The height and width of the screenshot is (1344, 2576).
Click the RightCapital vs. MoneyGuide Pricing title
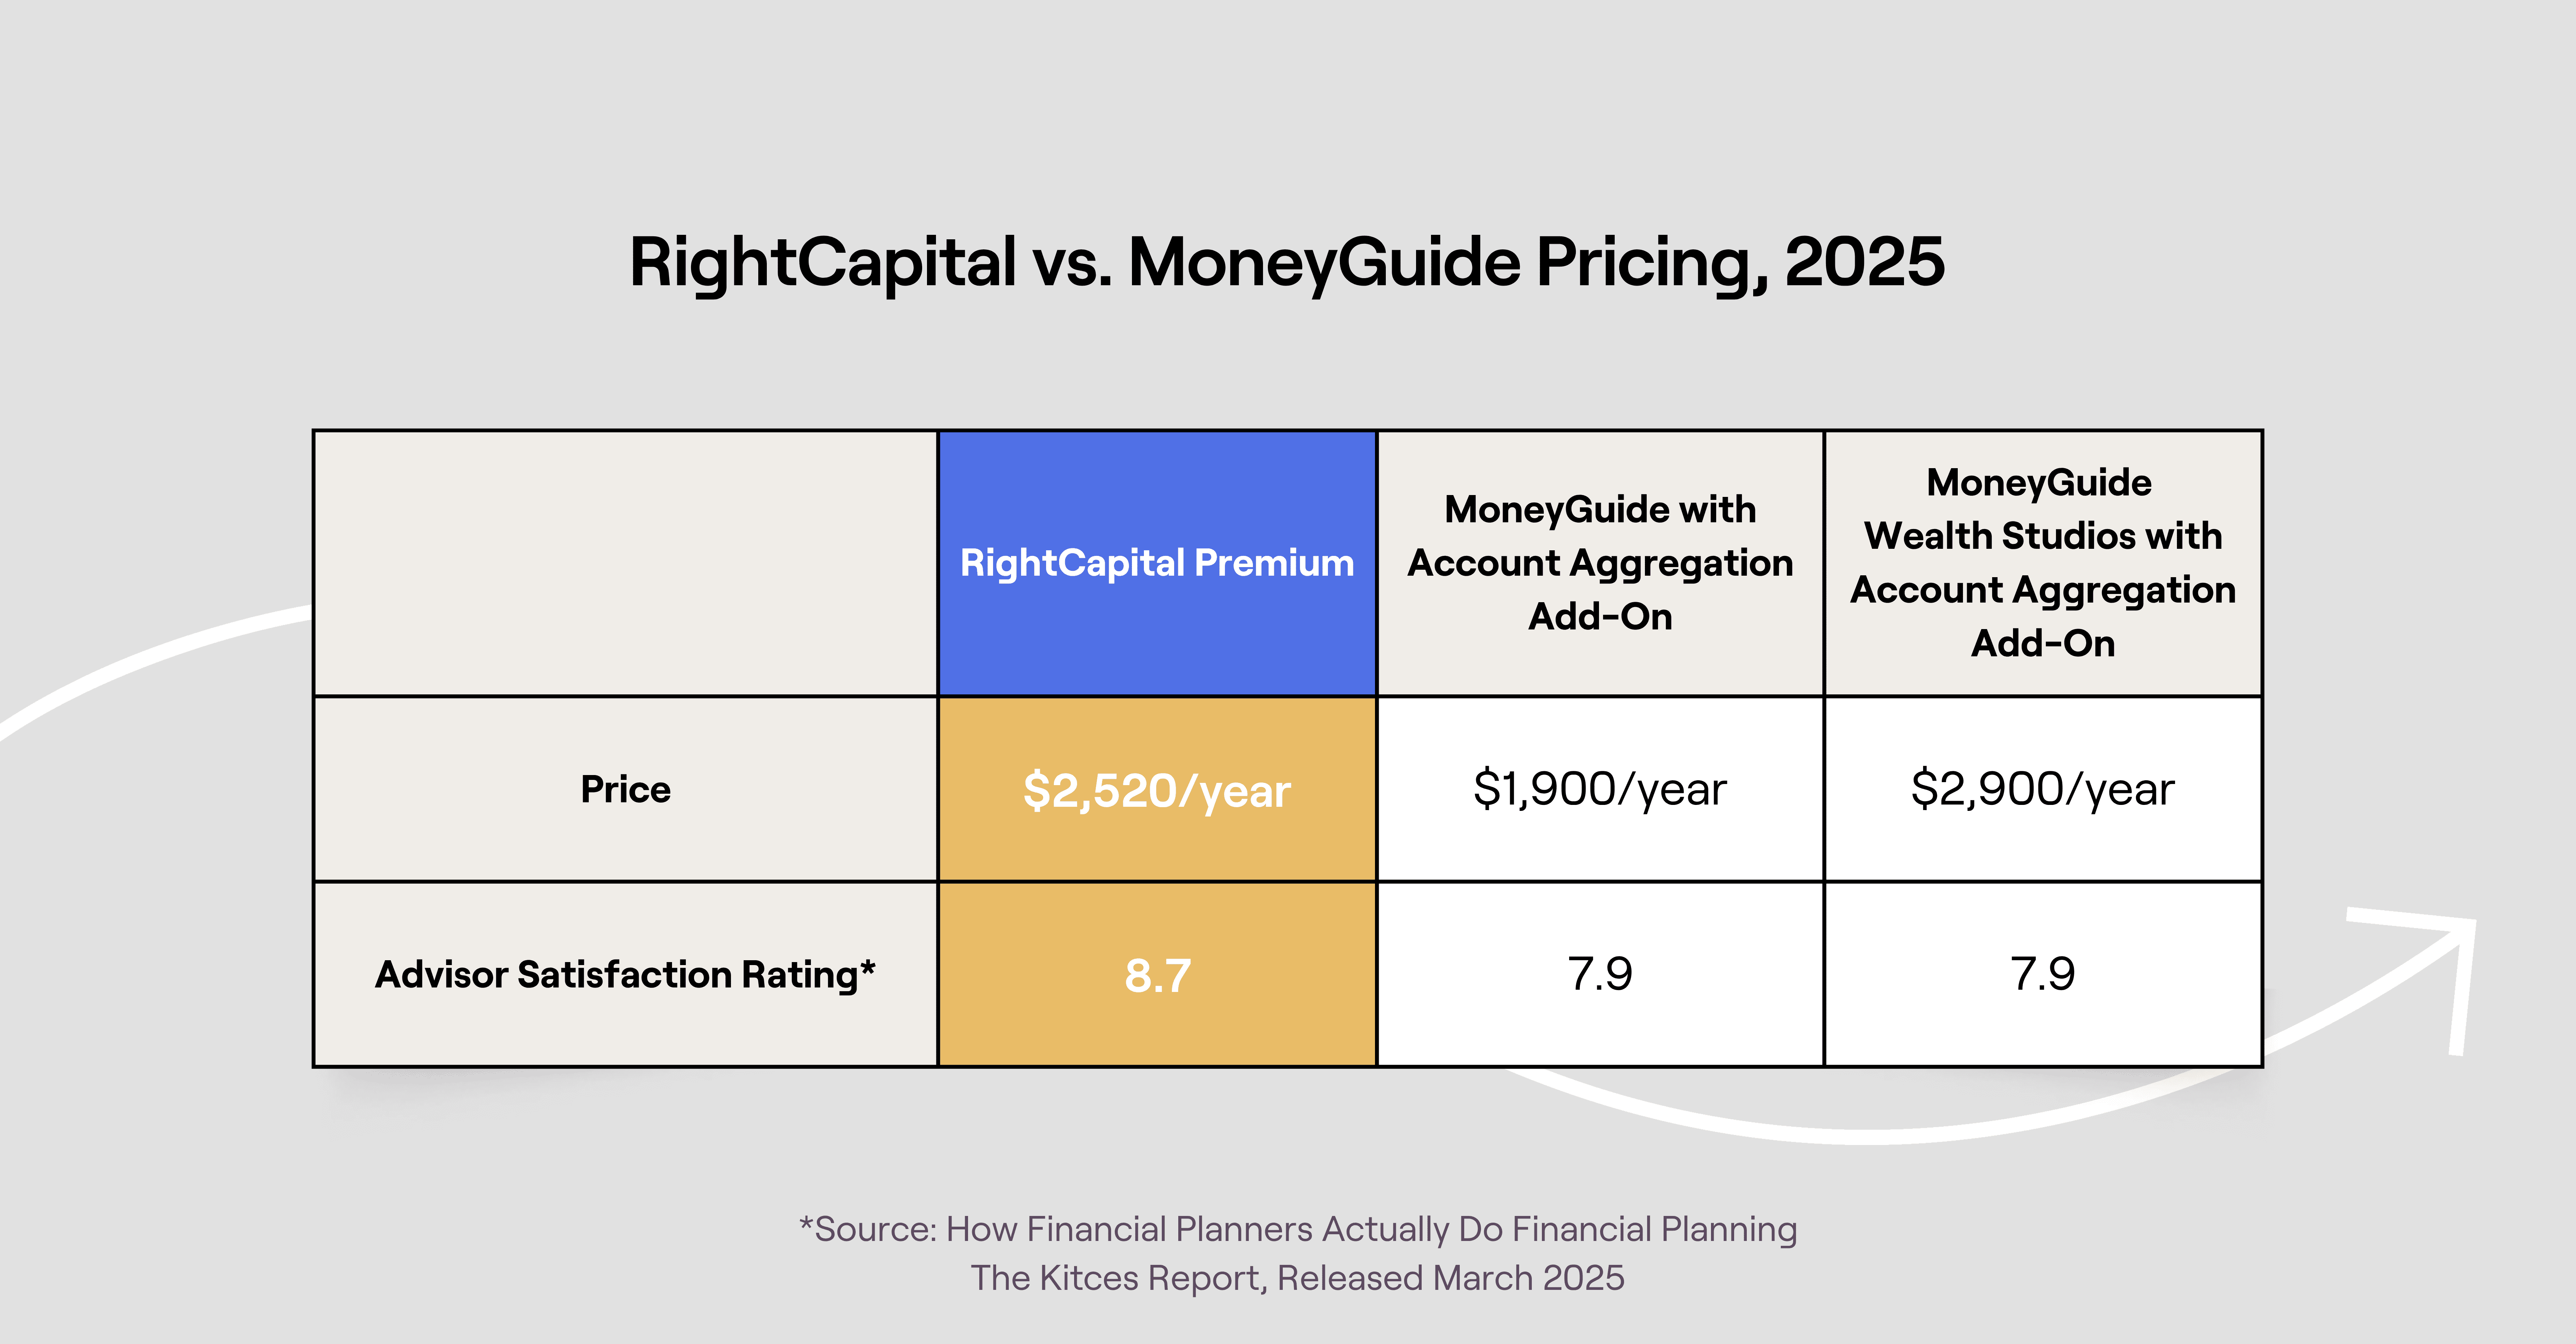pos(1287,263)
